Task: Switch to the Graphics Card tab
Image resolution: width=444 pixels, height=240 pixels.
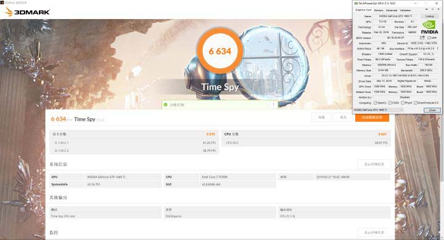Action: click(363, 10)
